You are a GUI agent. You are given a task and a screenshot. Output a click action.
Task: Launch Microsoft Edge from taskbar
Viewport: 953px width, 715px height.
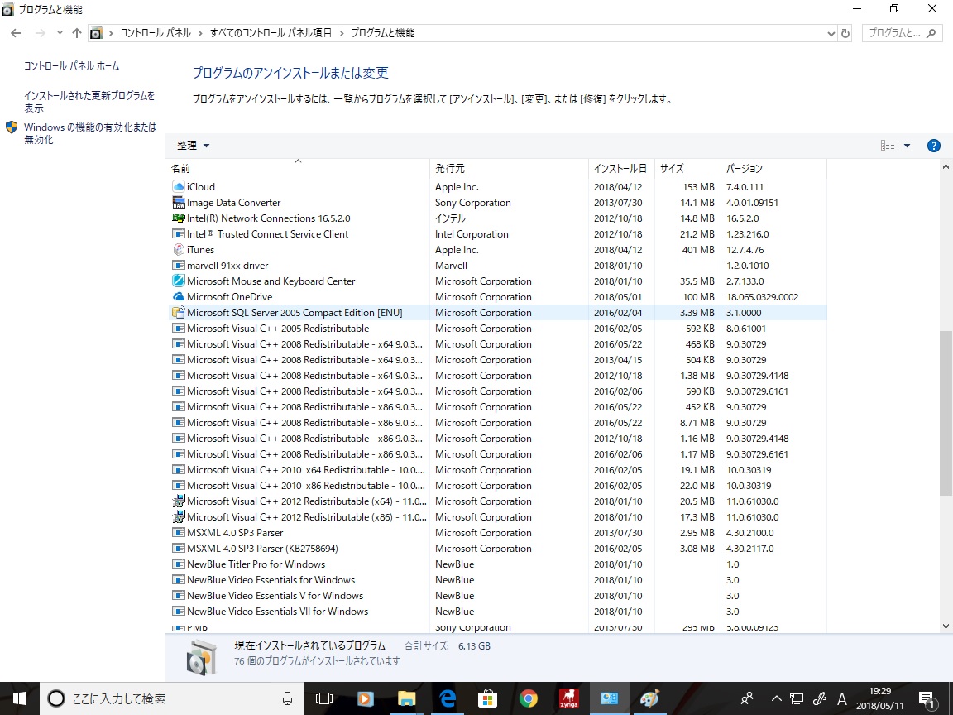tap(448, 698)
